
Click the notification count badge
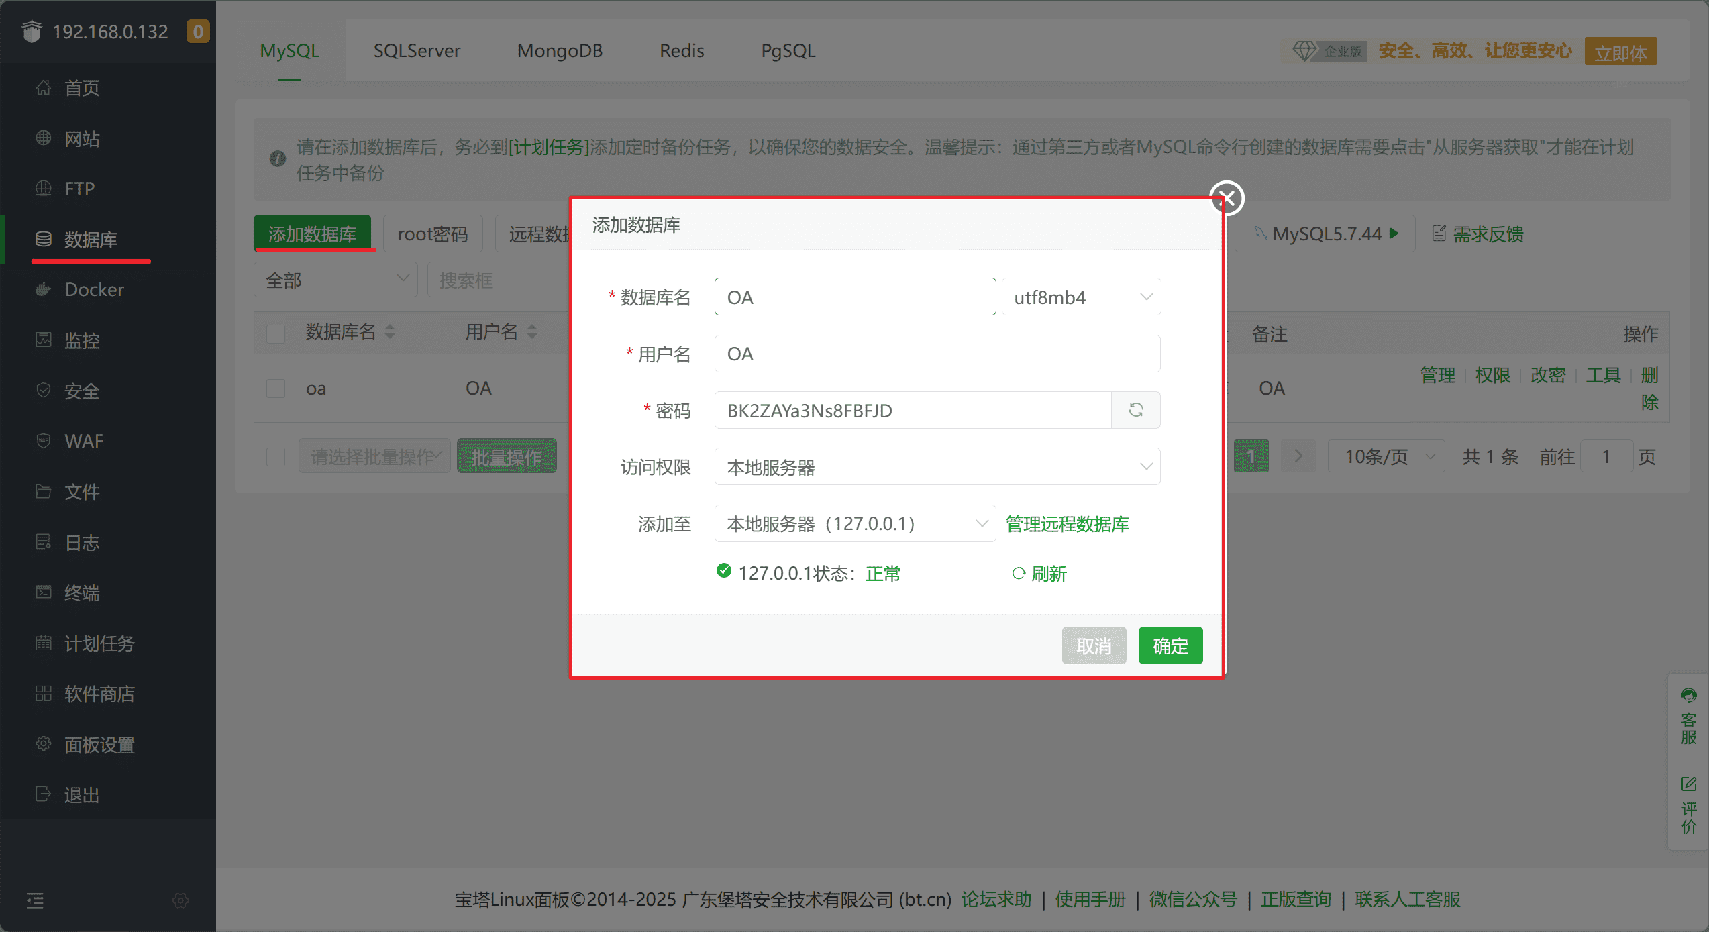197,32
